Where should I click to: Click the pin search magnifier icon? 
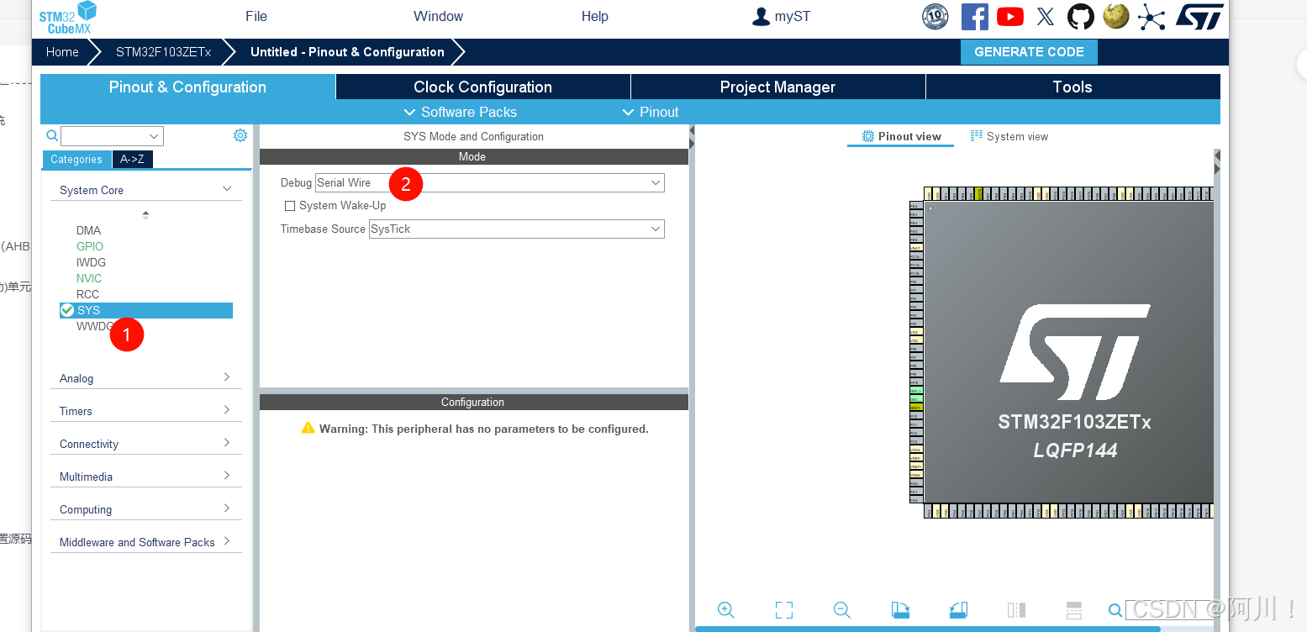coord(1115,610)
